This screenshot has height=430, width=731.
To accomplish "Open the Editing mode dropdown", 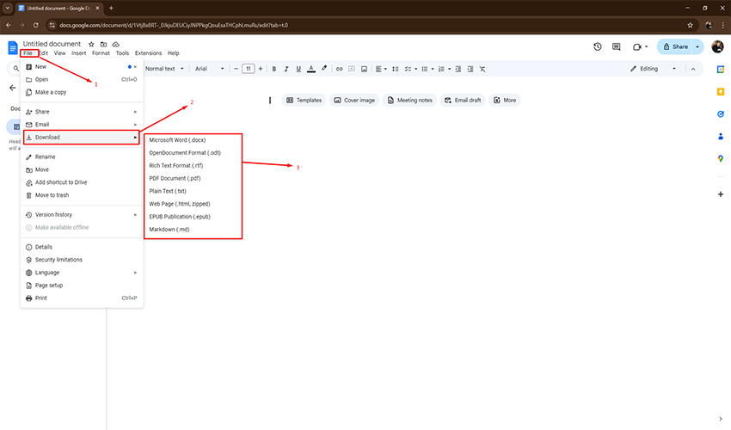I will point(653,69).
